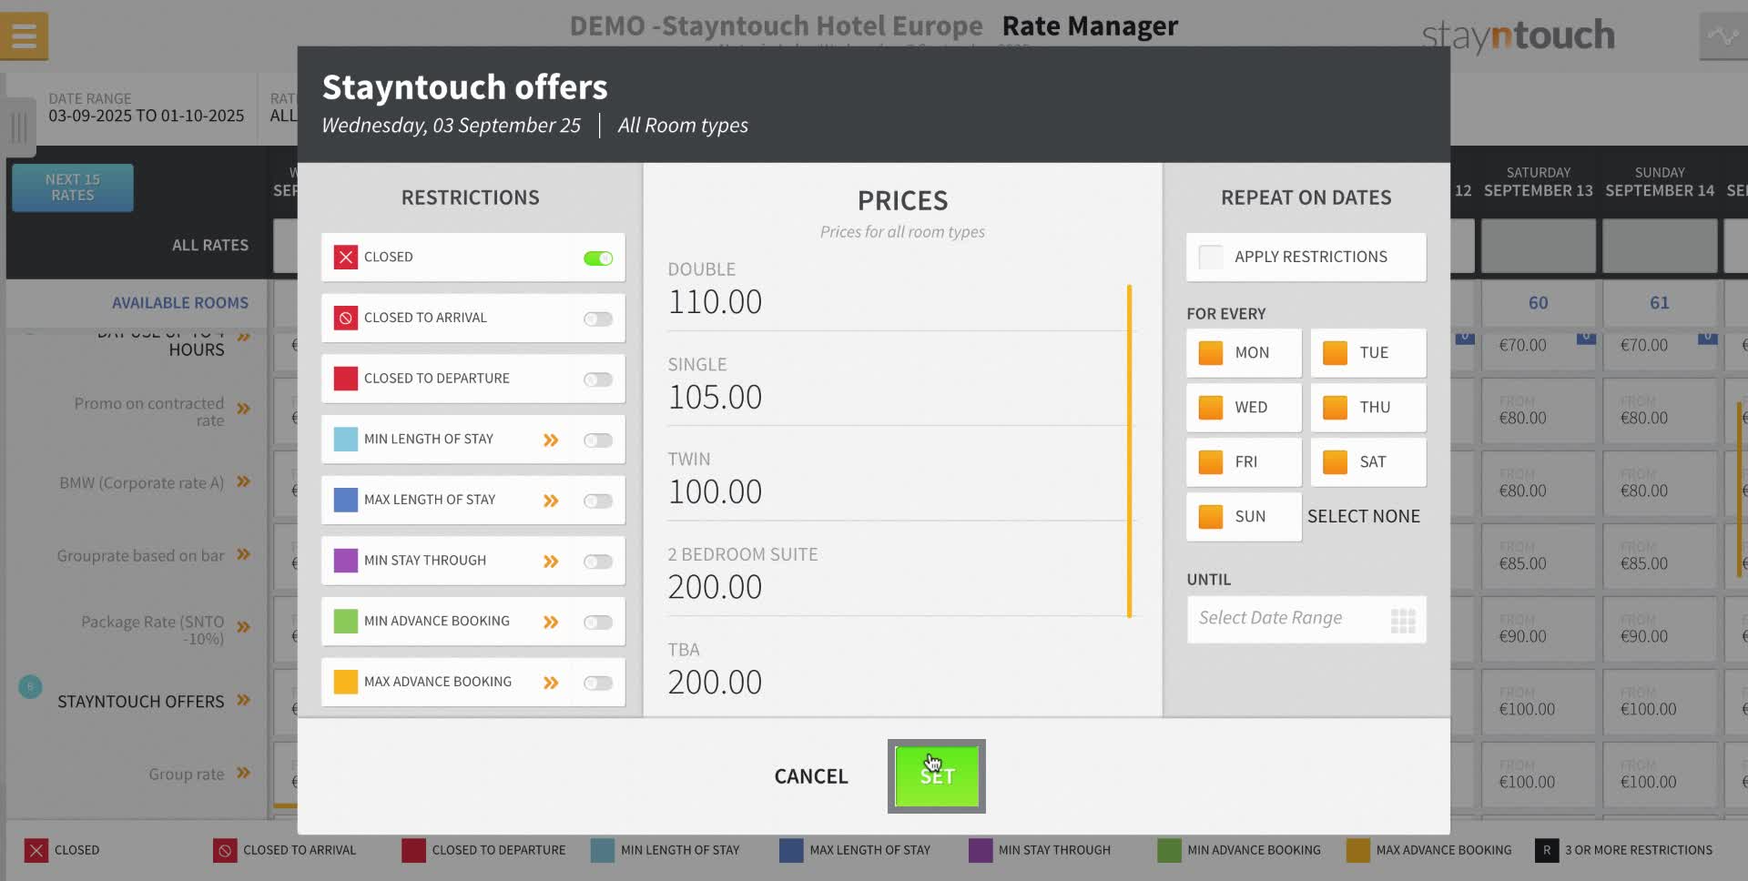The height and width of the screenshot is (881, 1748).
Task: Click the Closed to Arrival restriction icon
Action: (x=346, y=319)
